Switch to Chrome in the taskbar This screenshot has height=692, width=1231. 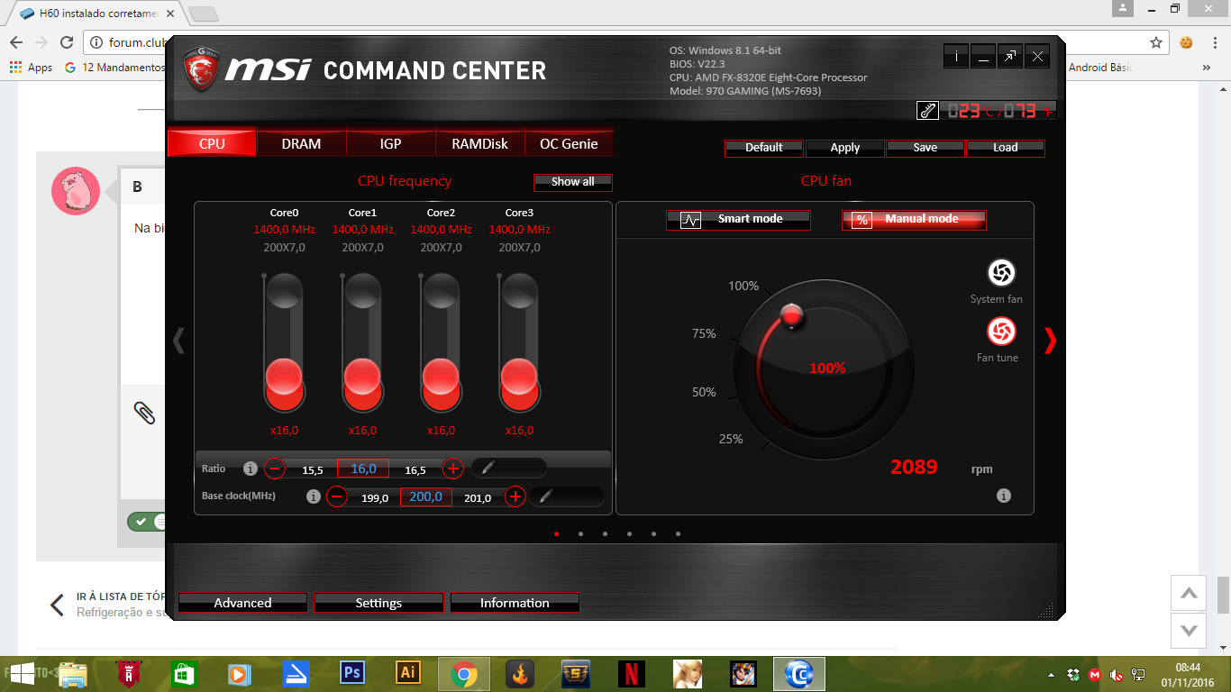tap(464, 673)
